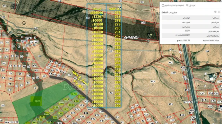Select map parcel numbered 184

click(x=82, y=116)
